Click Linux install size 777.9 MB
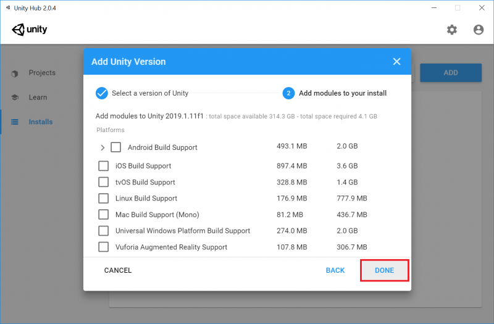 pyautogui.click(x=352, y=198)
